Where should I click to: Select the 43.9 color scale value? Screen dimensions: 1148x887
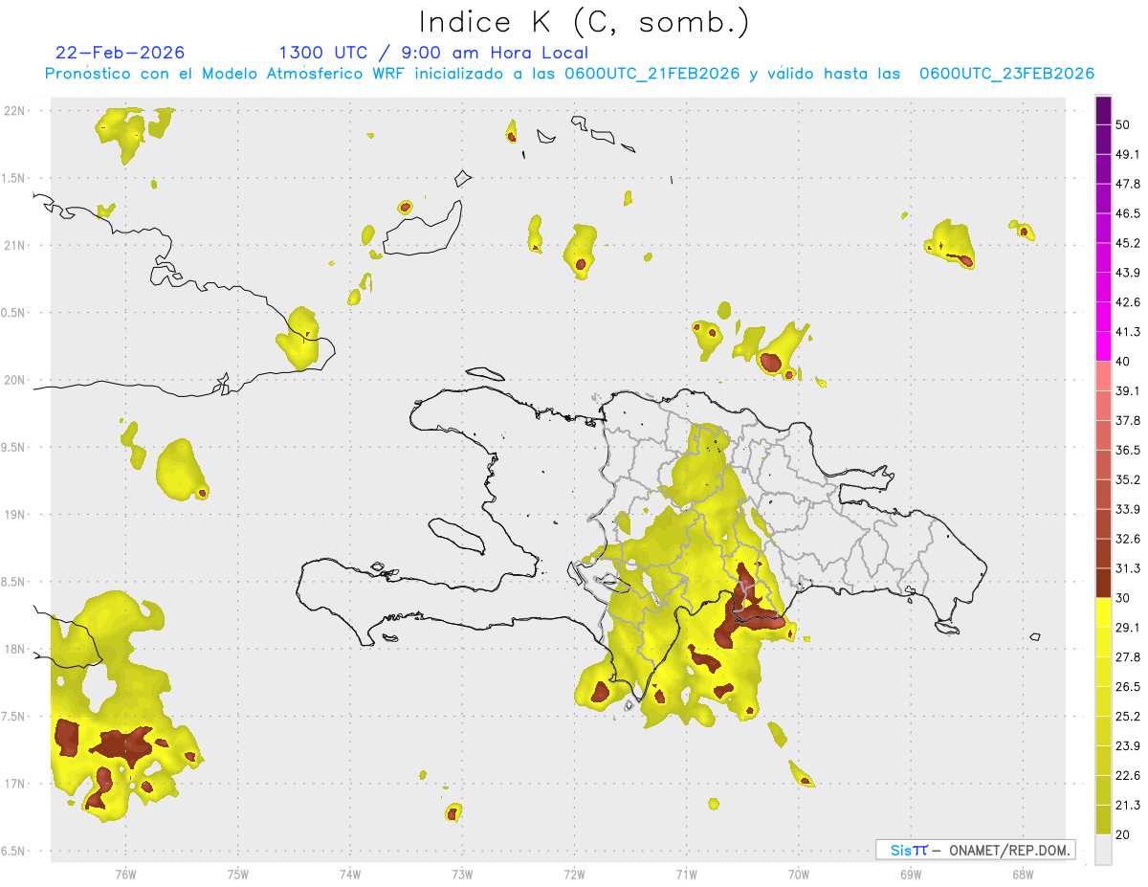pos(1128,273)
